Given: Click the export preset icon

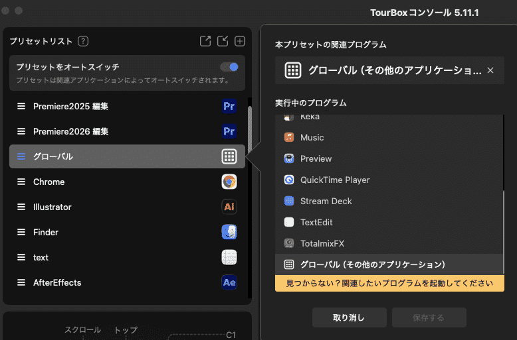Looking at the screenshot, I should click(205, 41).
